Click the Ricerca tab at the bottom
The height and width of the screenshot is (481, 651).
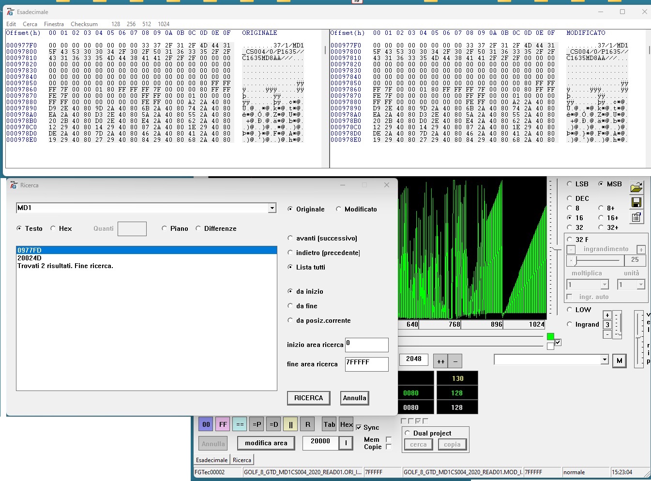[x=242, y=460]
